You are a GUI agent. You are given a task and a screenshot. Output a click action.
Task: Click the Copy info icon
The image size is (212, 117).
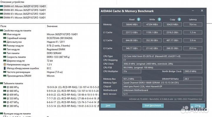(179, 19)
